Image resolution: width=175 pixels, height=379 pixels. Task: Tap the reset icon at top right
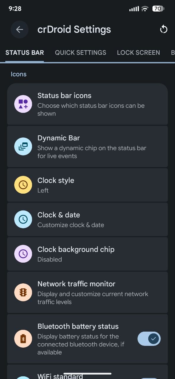click(163, 29)
